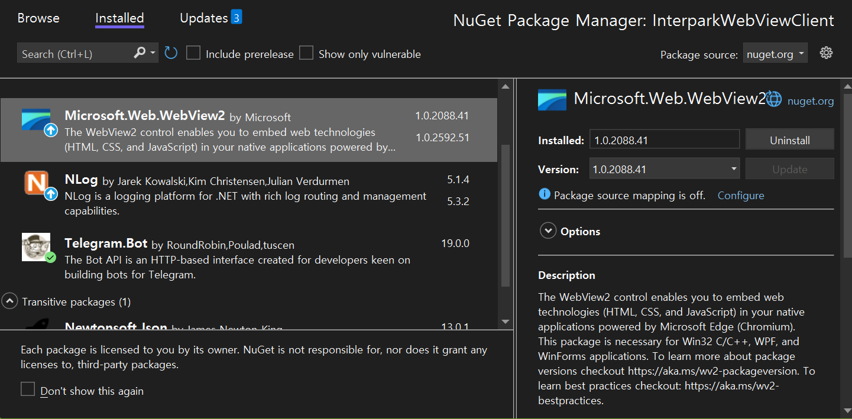This screenshot has width=852, height=419.
Task: Click the Update button
Action: [789, 169]
